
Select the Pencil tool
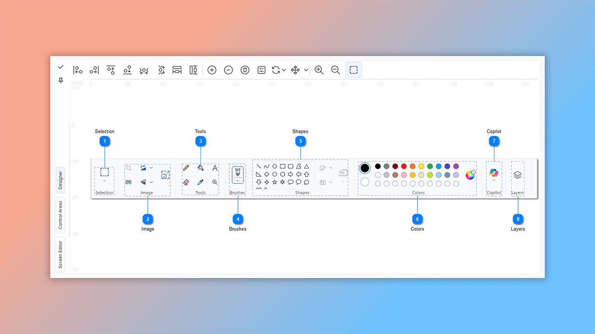point(185,167)
